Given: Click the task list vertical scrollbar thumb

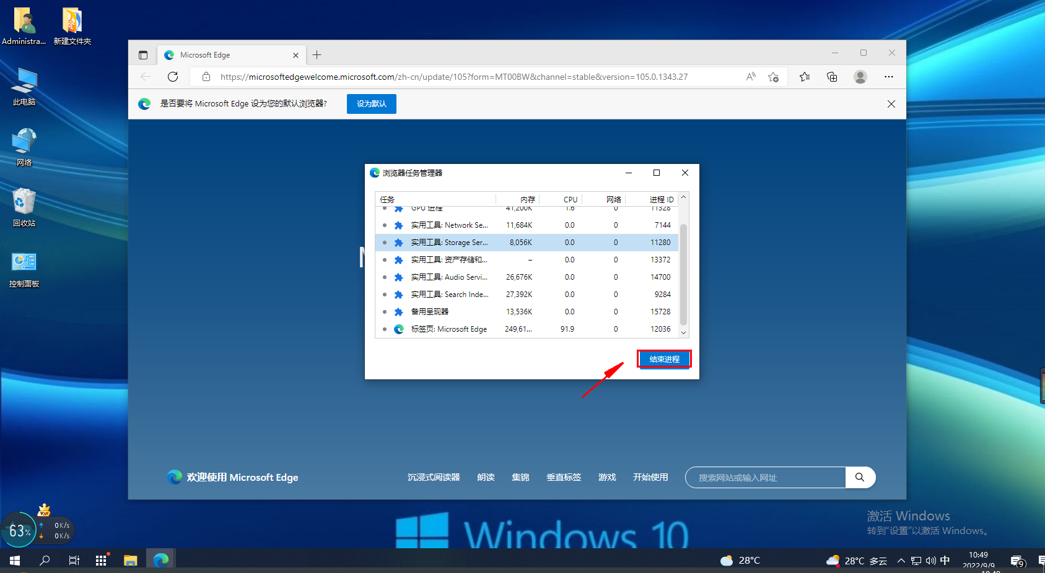Looking at the screenshot, I should click(683, 274).
